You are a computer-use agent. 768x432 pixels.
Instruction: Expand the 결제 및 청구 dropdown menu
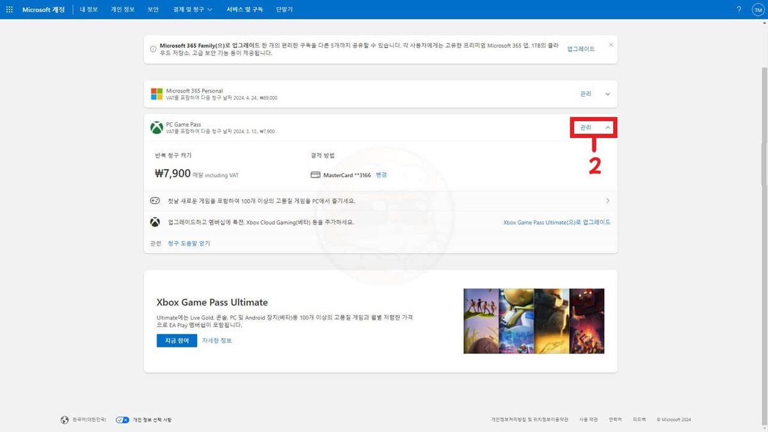(193, 10)
